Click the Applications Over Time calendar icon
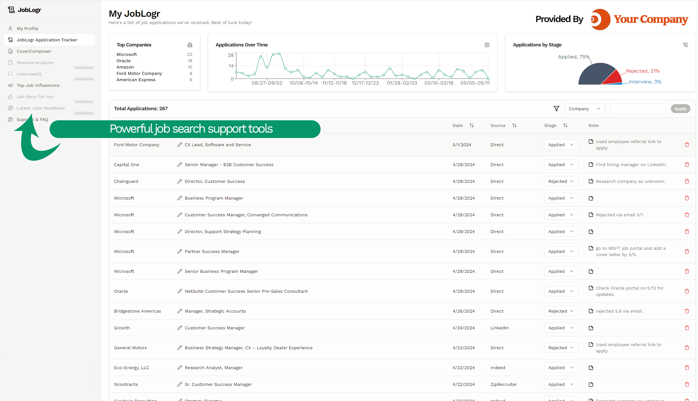698x401 pixels. pyautogui.click(x=487, y=45)
